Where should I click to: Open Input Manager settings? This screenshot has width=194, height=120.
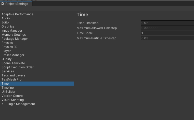pyautogui.click(x=12, y=31)
